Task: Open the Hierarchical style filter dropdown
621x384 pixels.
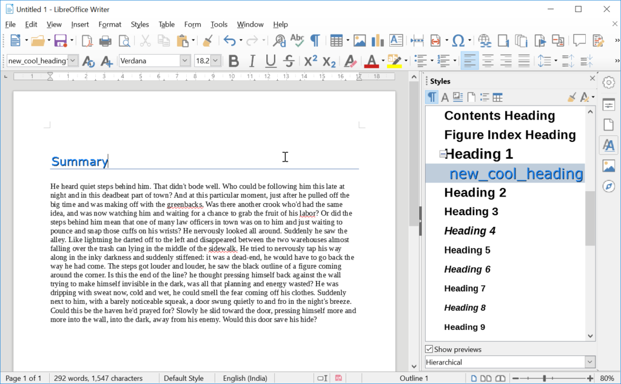Action: (589, 362)
